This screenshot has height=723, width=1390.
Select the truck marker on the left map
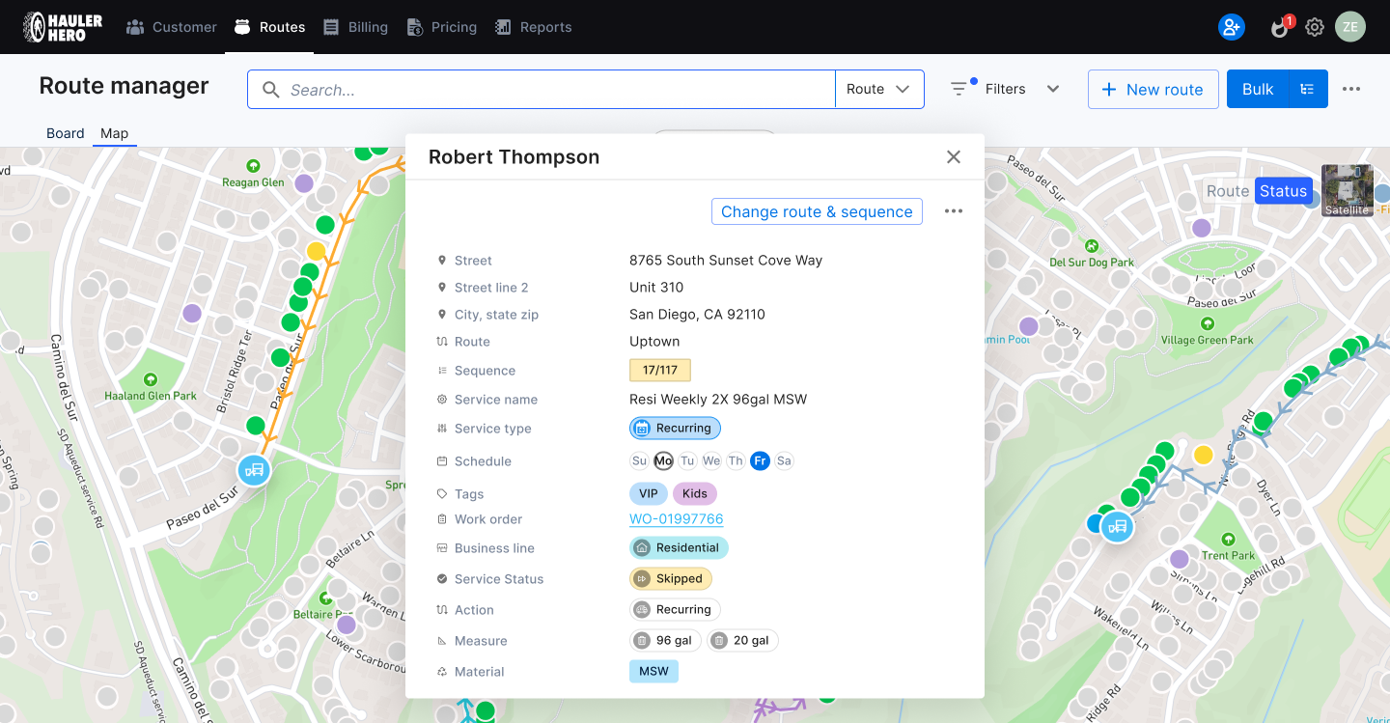(254, 470)
